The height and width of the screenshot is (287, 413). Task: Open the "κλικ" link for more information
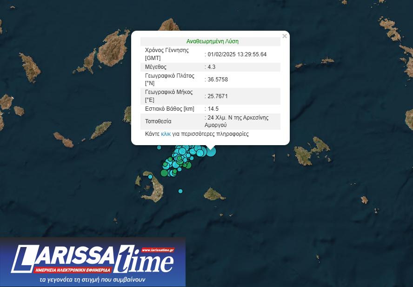point(166,134)
